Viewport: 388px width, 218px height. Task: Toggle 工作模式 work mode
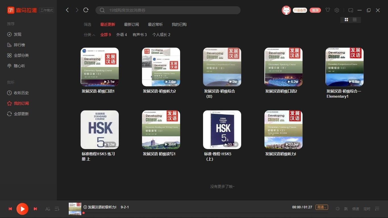tap(47, 10)
